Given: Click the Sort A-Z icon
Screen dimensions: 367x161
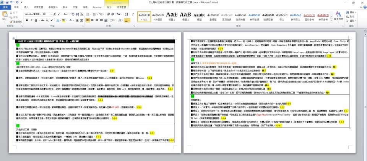Looking at the screenshot, I should (127, 14).
